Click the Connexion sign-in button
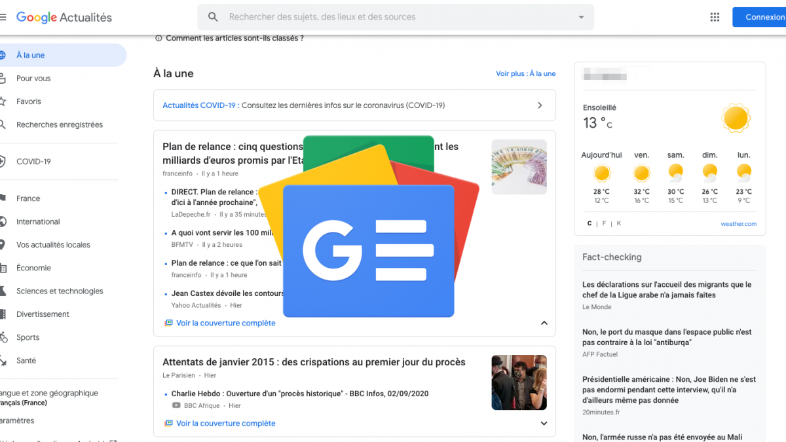Screen dimensions: 786x442 pos(763,17)
